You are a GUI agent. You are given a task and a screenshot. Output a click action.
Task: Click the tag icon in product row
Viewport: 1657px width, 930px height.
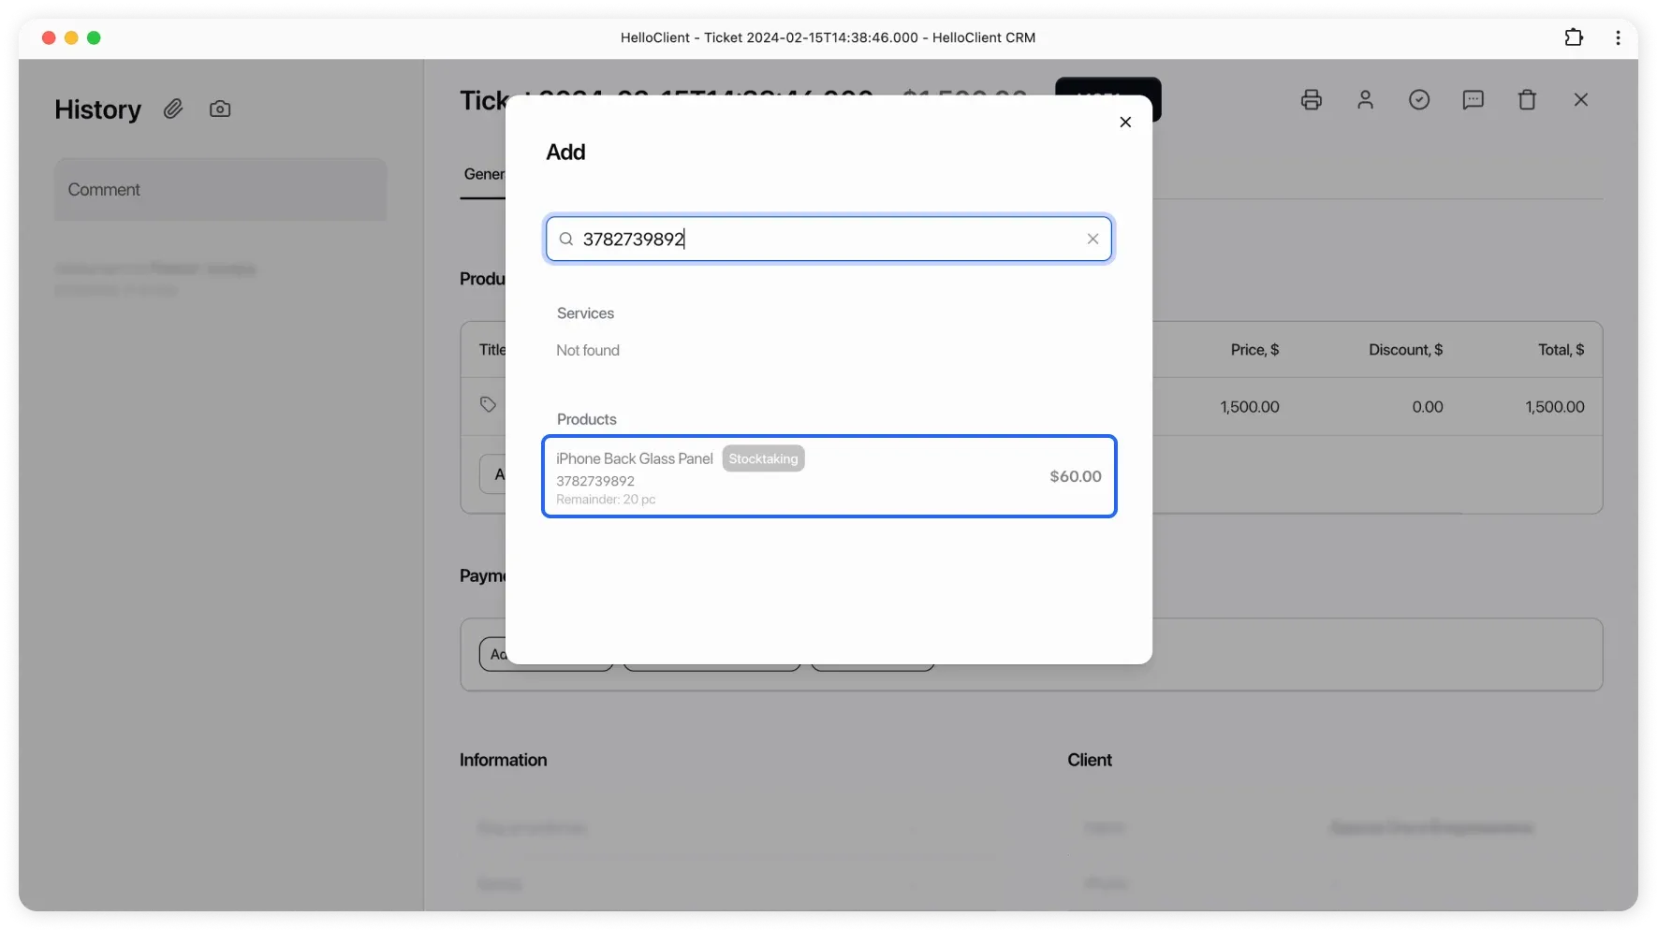[488, 404]
